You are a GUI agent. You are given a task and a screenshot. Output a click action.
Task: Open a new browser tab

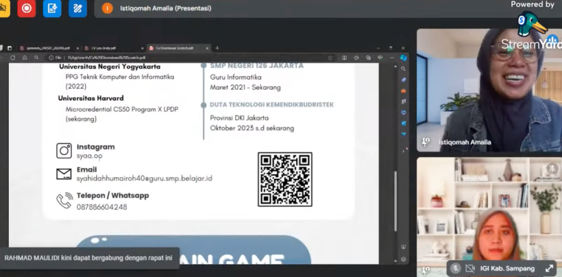217,48
